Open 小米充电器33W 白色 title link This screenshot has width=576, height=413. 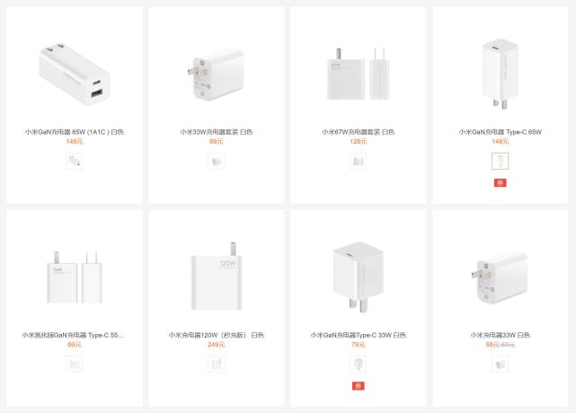(x=500, y=335)
